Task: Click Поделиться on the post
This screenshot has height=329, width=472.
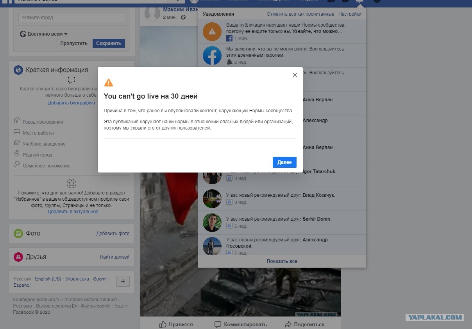Action: click(304, 324)
